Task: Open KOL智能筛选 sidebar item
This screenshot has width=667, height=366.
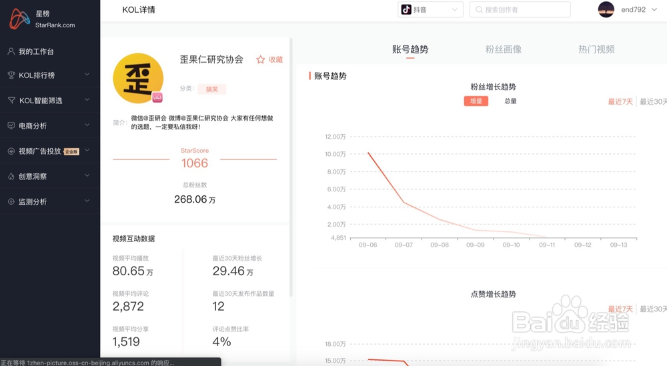Action: [x=50, y=100]
